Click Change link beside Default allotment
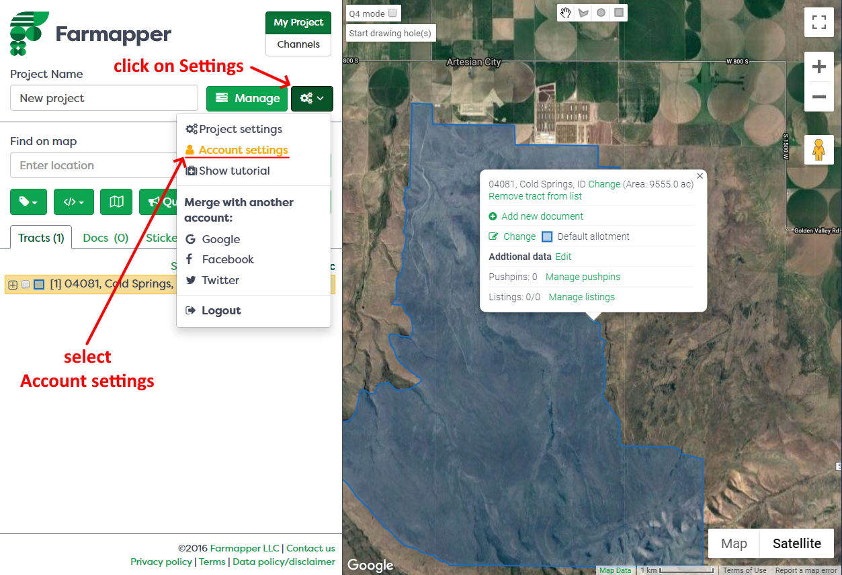 pos(519,236)
